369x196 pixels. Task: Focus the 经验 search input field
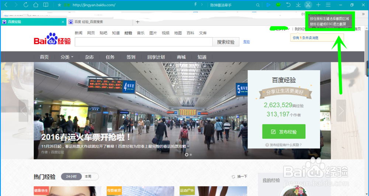tap(144, 42)
